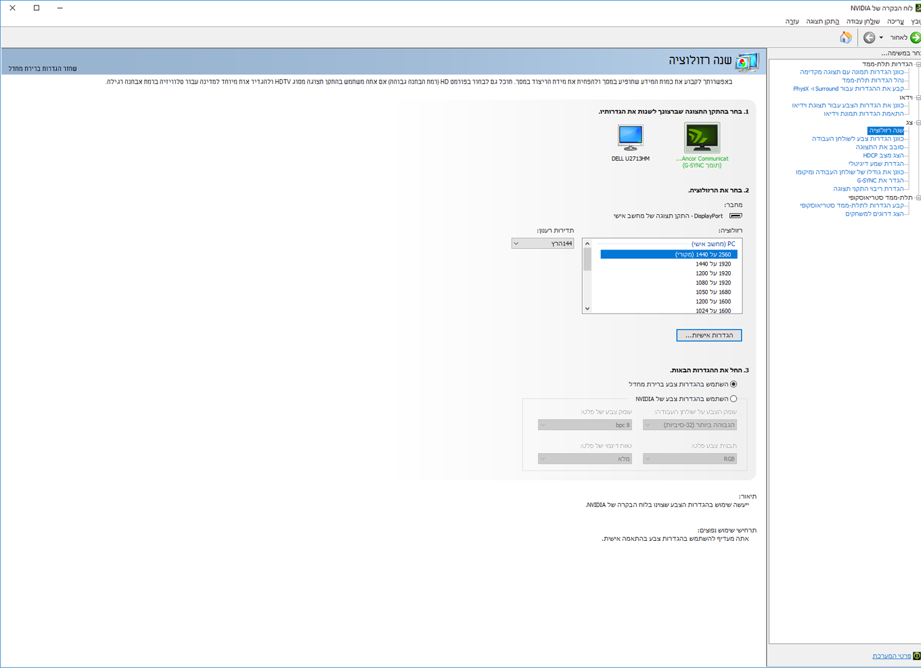Click the הגדרות אישיות (Customize) button

pos(709,335)
